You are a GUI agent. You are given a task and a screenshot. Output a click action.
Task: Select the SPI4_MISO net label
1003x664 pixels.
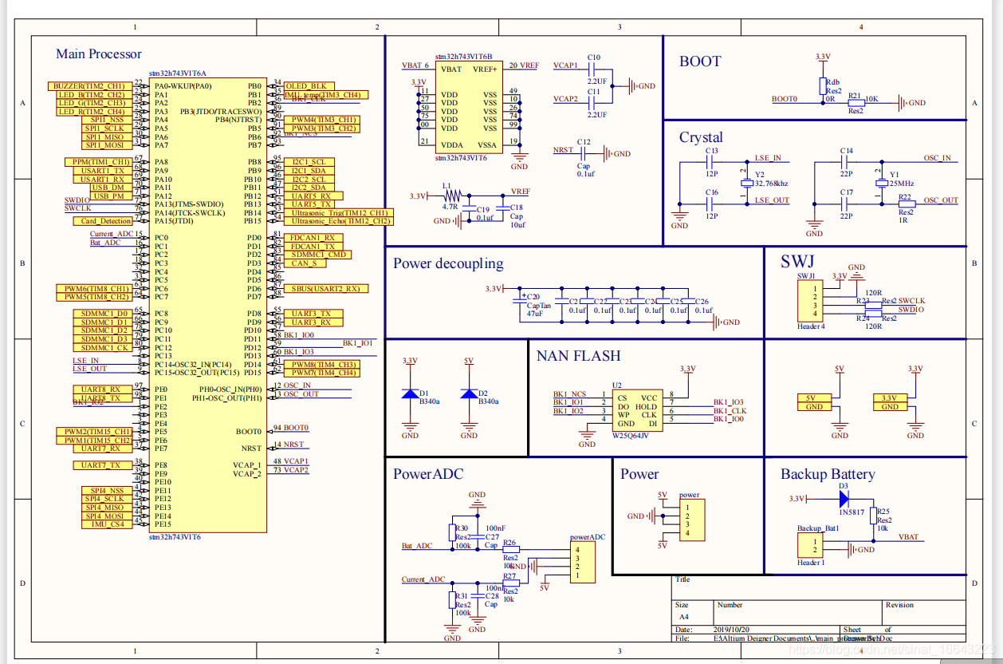(106, 508)
